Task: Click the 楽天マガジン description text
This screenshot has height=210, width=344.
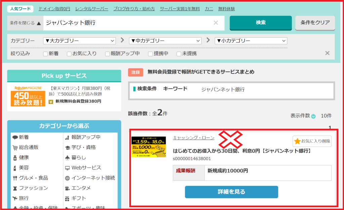Action: [x=80, y=91]
